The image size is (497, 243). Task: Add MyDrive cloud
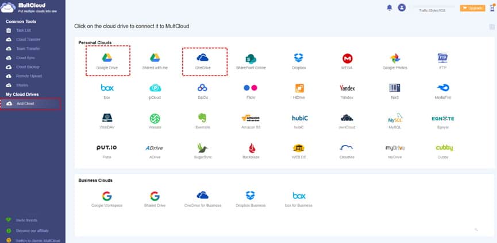pyautogui.click(x=395, y=151)
